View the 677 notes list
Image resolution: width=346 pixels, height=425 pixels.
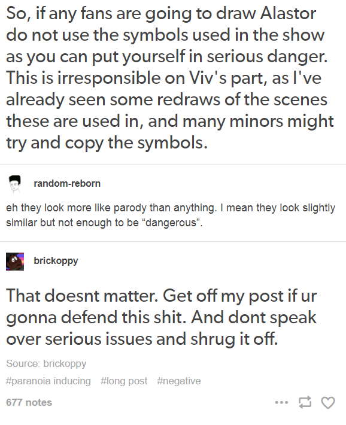click(x=29, y=402)
